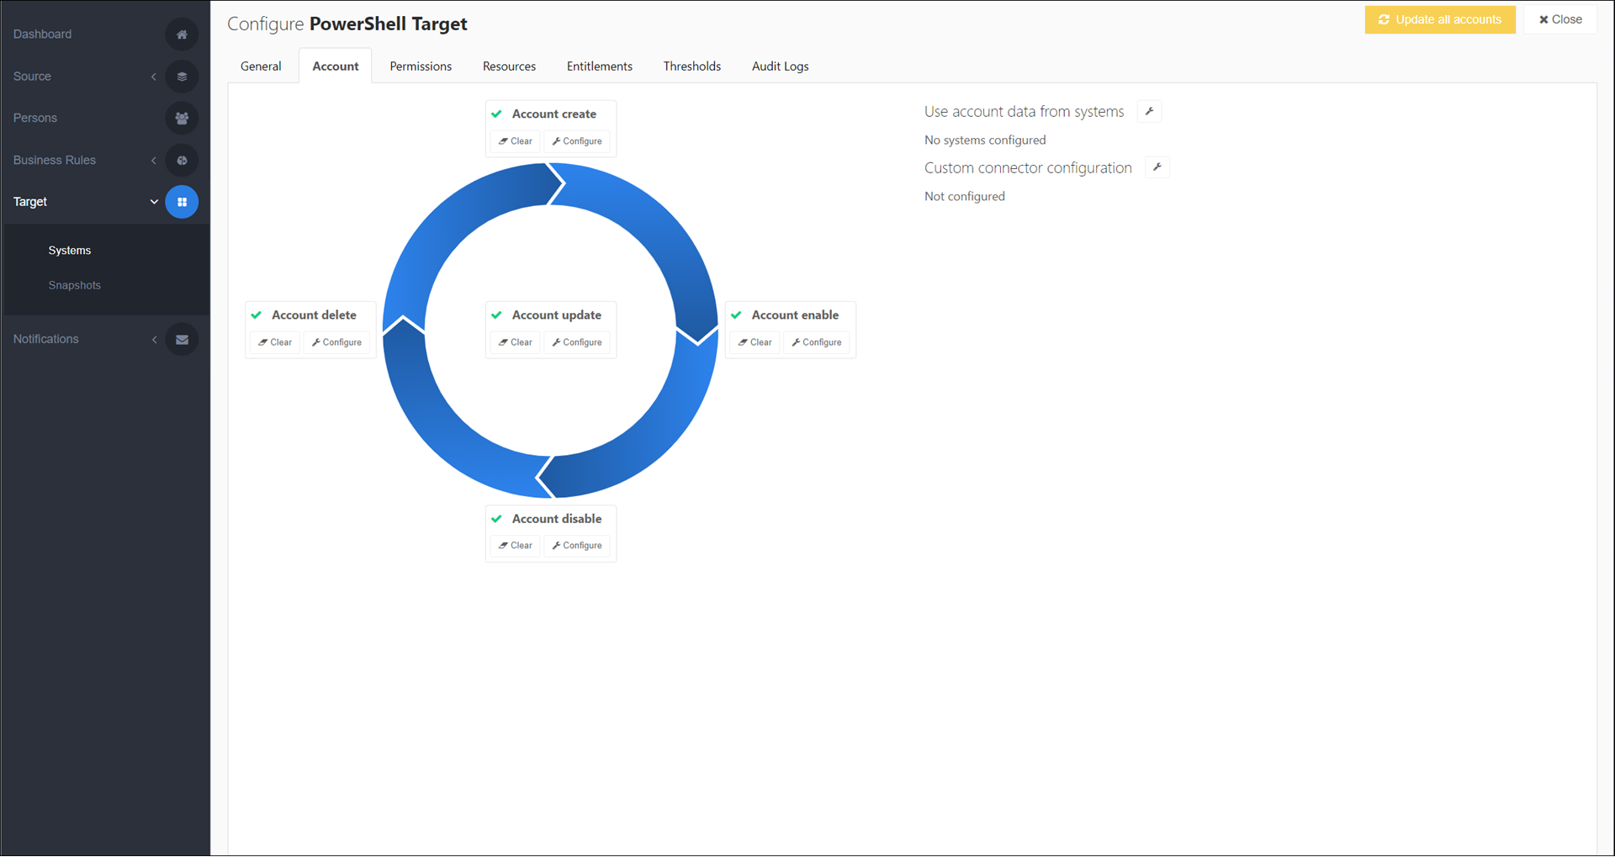The height and width of the screenshot is (857, 1615).
Task: Expand the Notifications chevron
Action: [154, 340]
